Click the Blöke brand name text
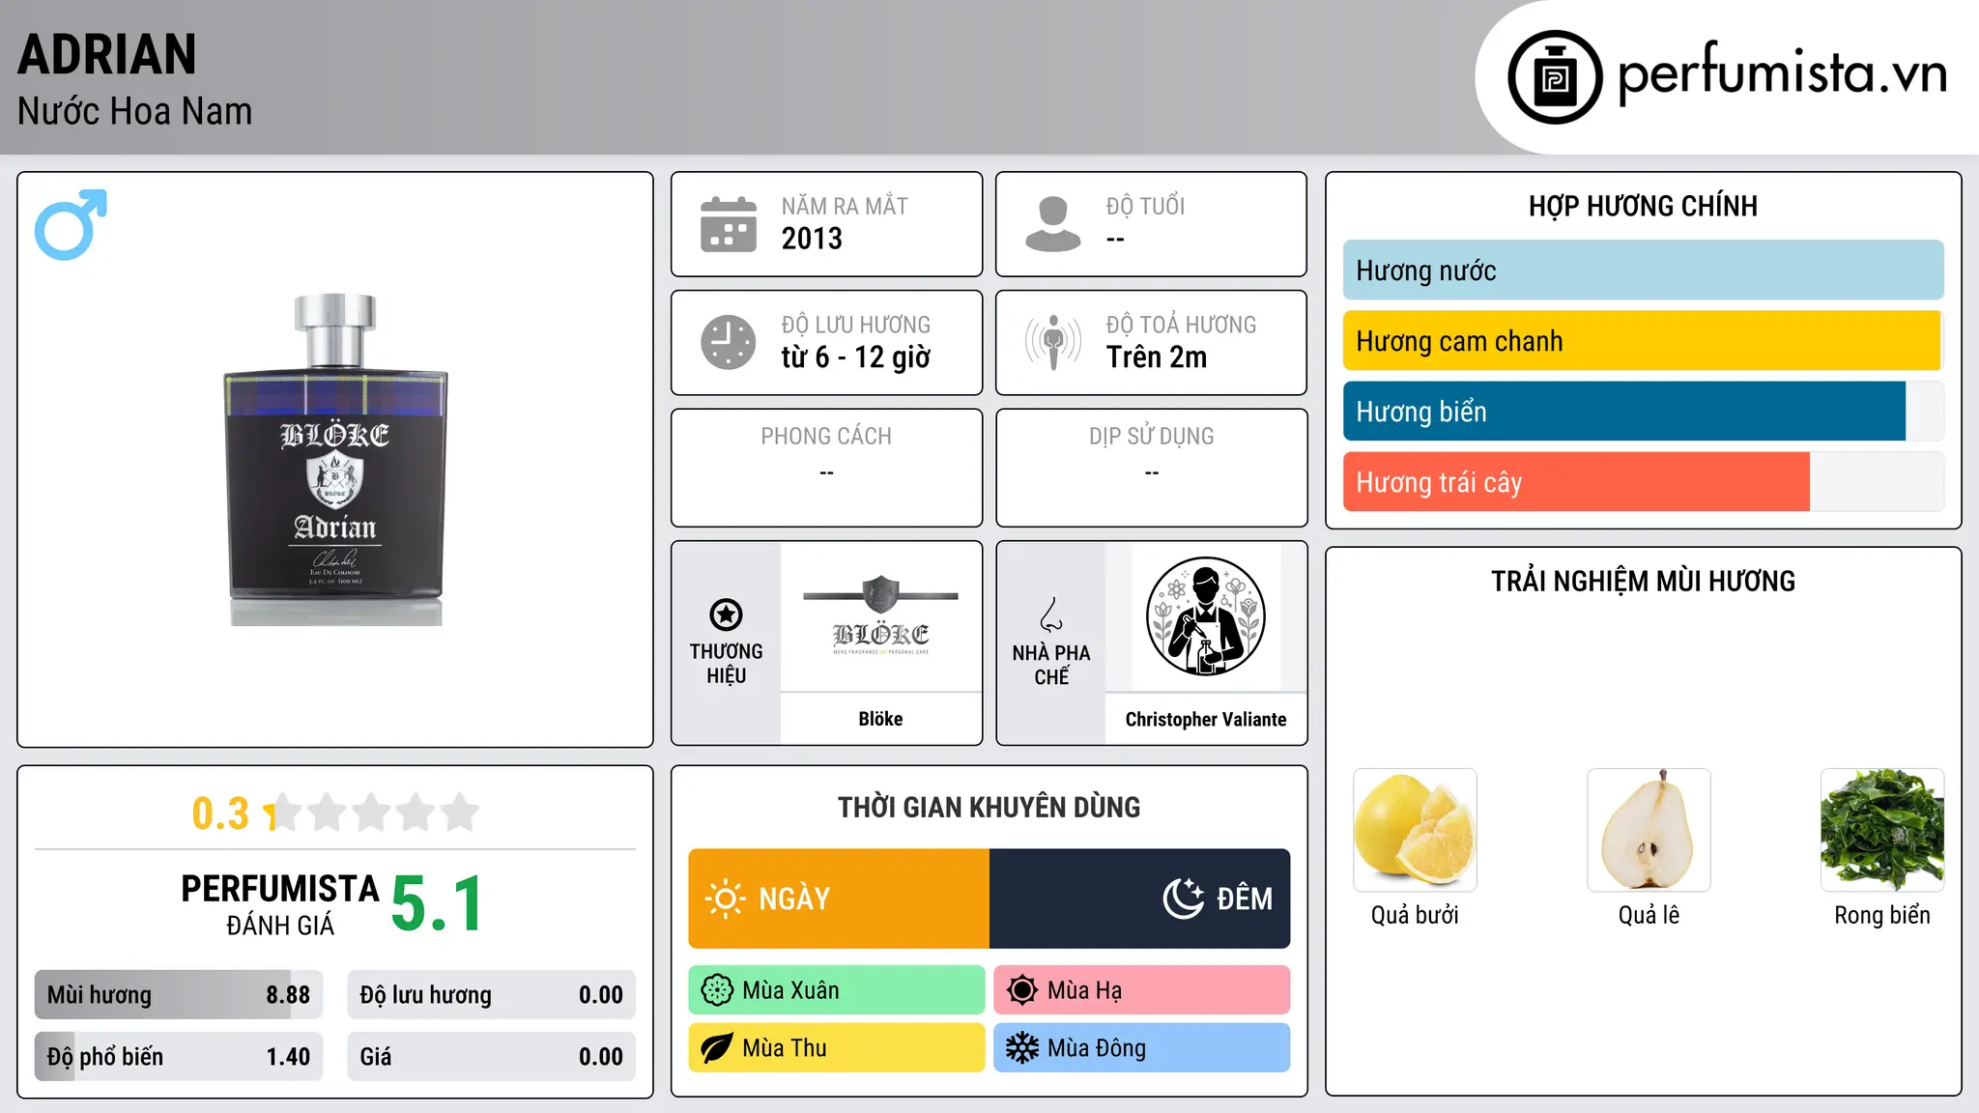The image size is (1979, 1113). coord(880,719)
